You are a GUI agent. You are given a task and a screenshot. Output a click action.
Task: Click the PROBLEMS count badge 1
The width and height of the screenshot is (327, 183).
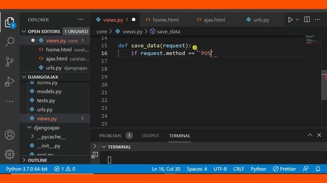[129, 136]
